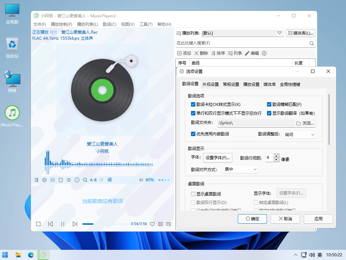Enable 显示桌面歌词 checkbox
Screen dimensions: 346x260
193,194
